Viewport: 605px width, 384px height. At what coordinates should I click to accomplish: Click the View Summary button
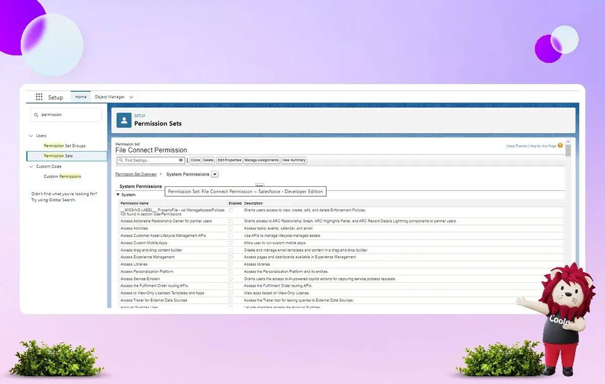[293, 160]
